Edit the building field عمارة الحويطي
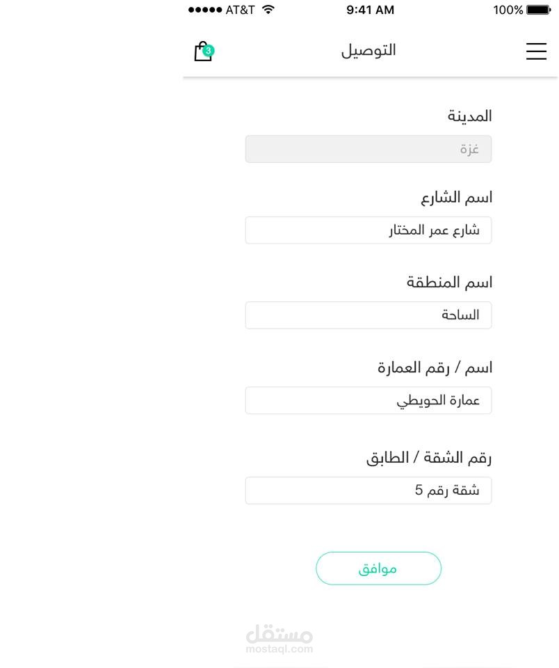Image resolution: width=559 pixels, height=668 pixels. tap(368, 401)
